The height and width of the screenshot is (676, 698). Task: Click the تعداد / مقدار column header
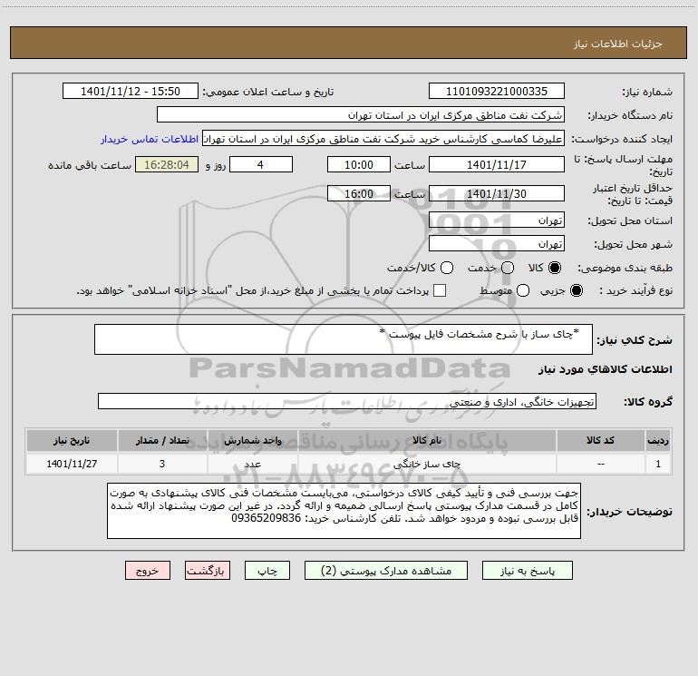tap(162, 441)
